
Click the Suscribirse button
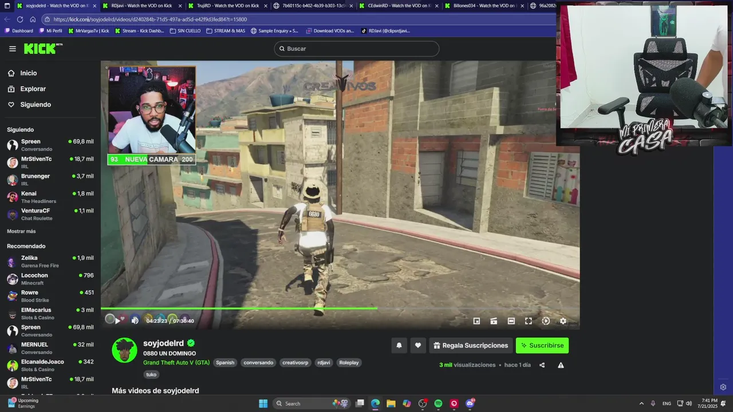(542, 345)
